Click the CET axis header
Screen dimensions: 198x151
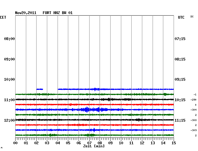[3, 17]
